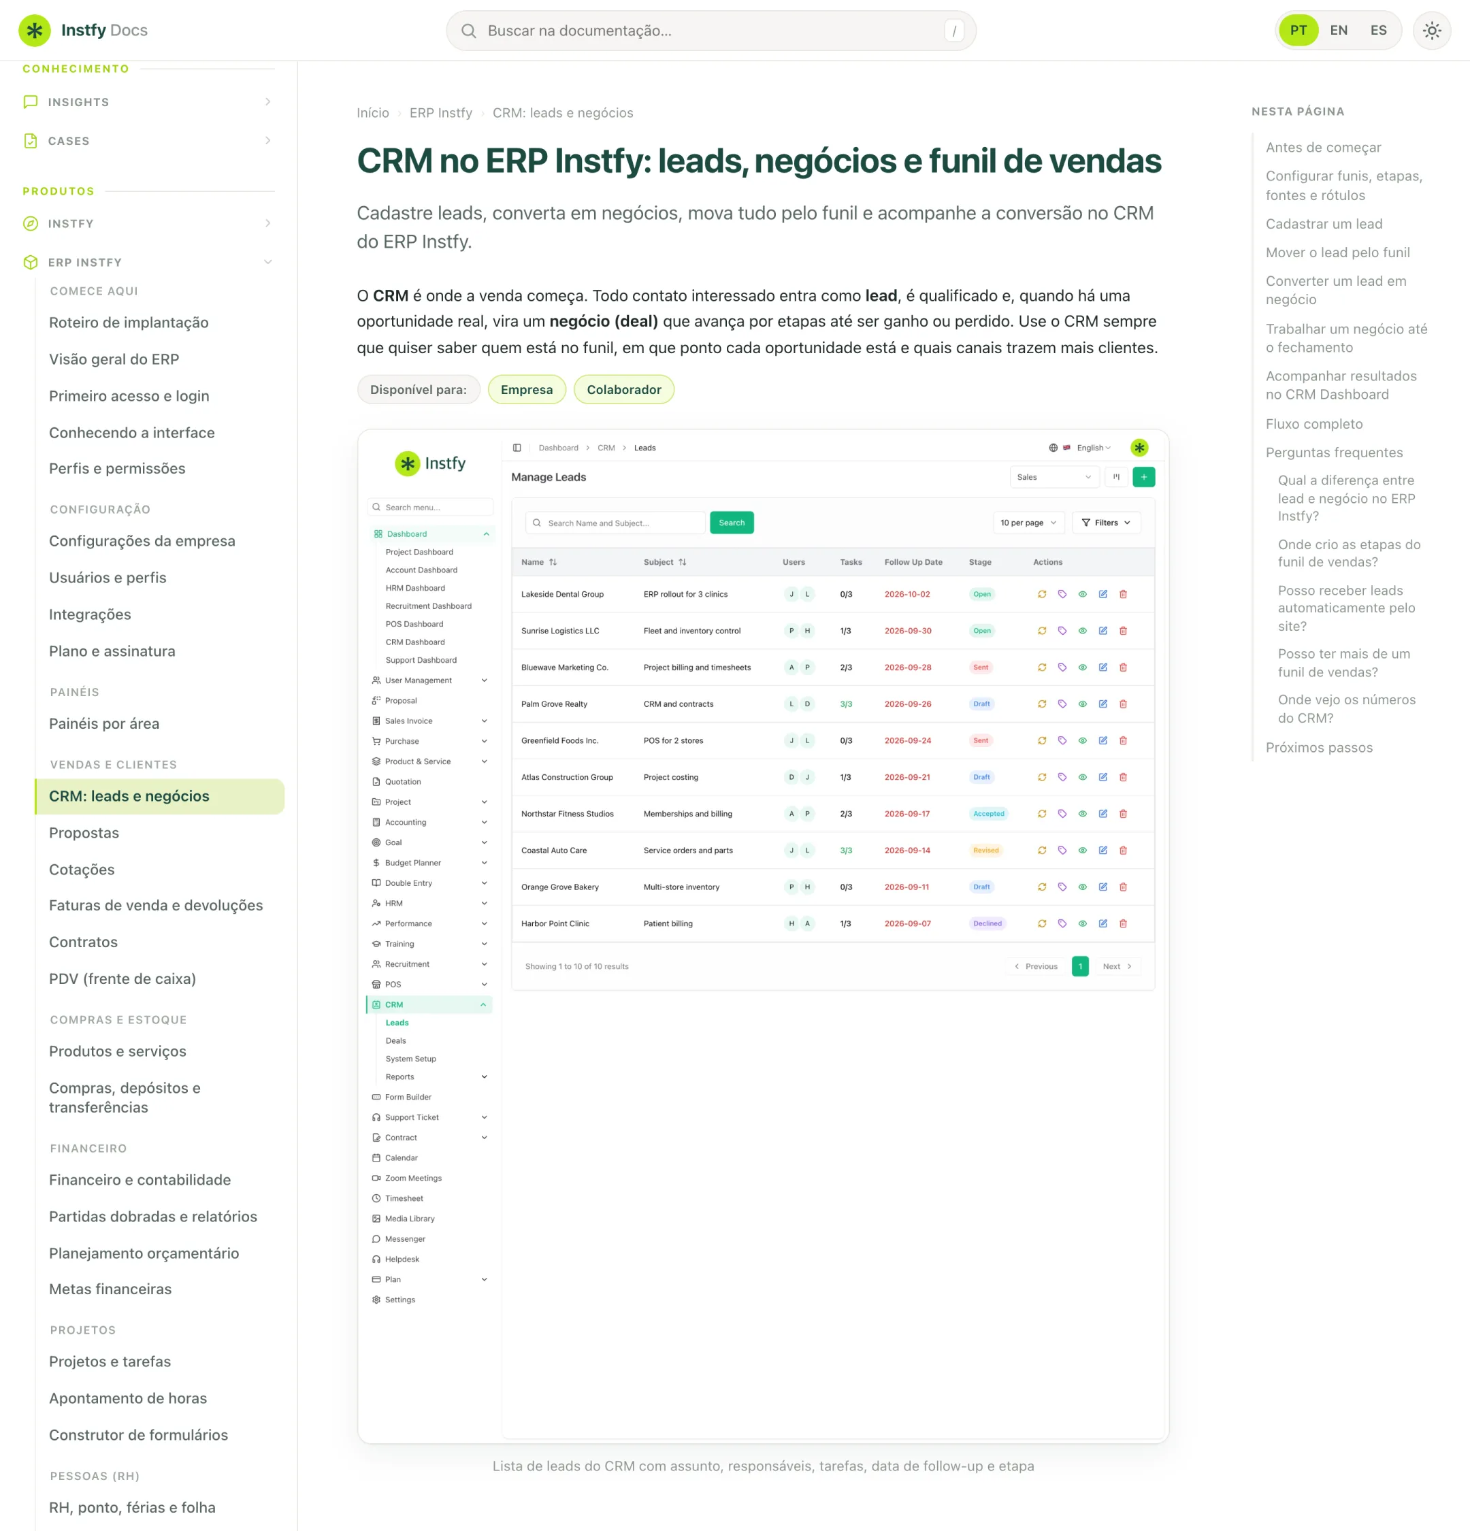Select CRM: leads e negócios sidebar item
The image size is (1470, 1531).
coord(159,796)
